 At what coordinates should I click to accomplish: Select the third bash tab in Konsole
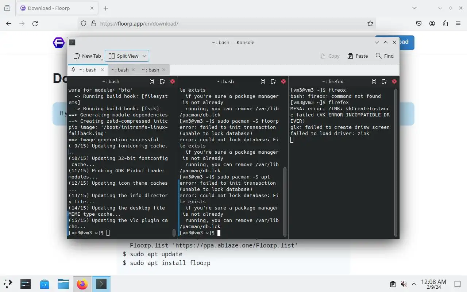[150, 70]
